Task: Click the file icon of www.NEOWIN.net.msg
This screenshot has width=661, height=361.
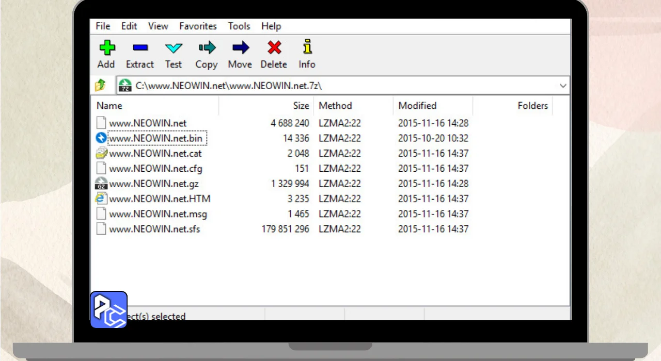Action: tap(101, 214)
